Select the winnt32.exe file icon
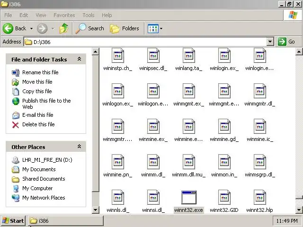The height and width of the screenshot is (227, 303). point(189,198)
